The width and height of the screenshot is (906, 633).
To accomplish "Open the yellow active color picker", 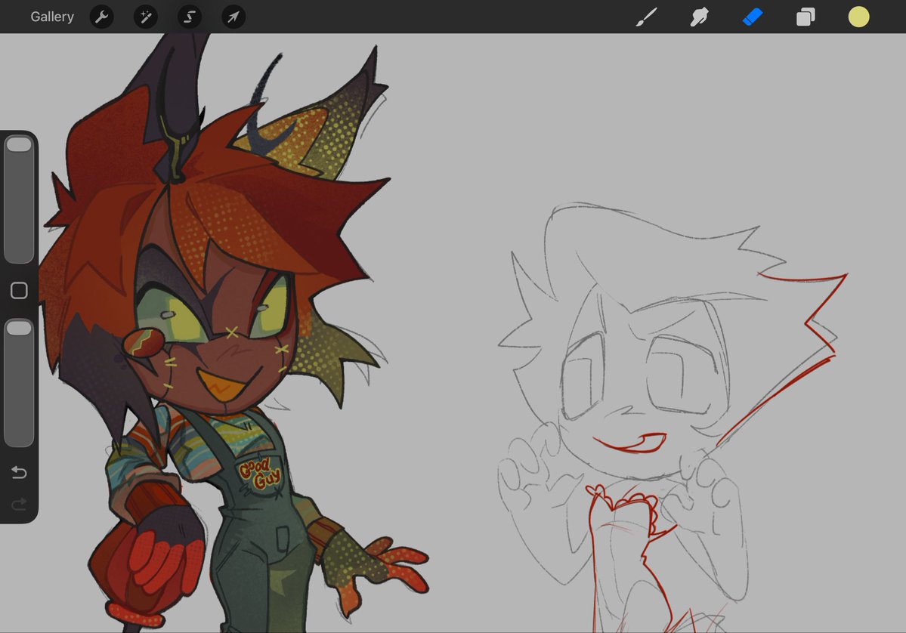I will [858, 17].
